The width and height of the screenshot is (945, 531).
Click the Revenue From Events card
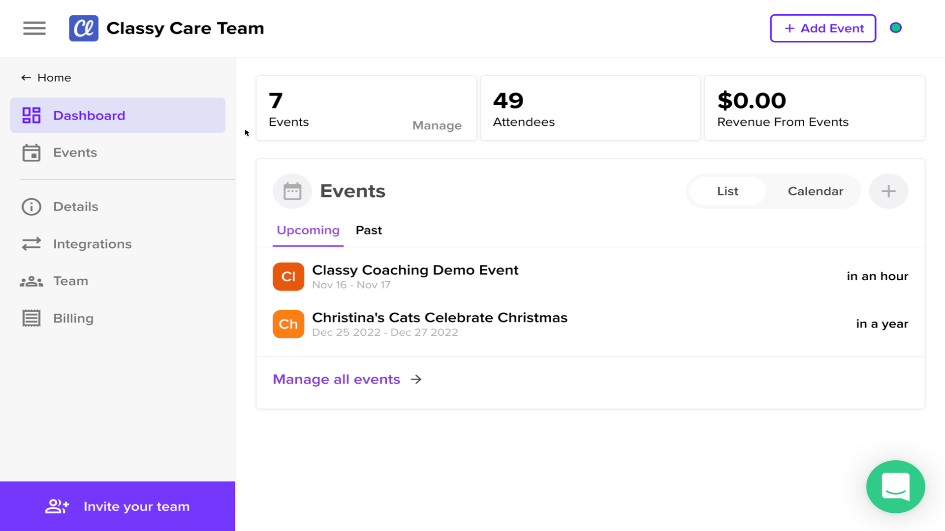(x=815, y=108)
